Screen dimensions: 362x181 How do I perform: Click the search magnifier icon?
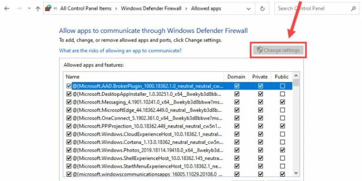[x=353, y=9]
